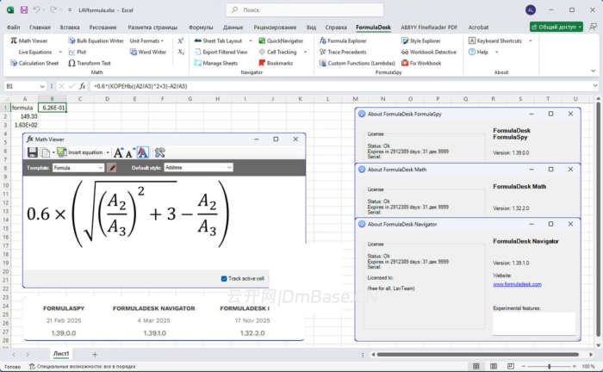This screenshot has height=372, width=603.
Task: Open the Файл menu
Action: click(14, 28)
